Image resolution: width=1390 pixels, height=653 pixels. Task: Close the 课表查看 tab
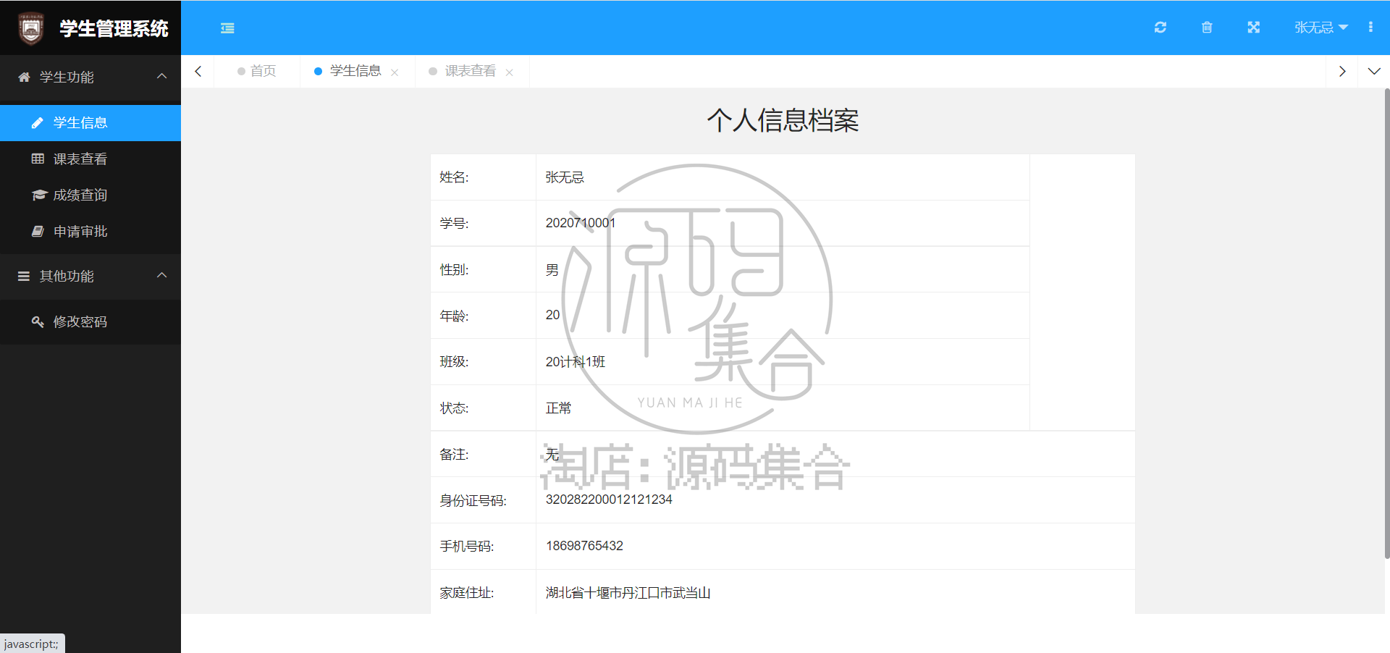pos(510,72)
